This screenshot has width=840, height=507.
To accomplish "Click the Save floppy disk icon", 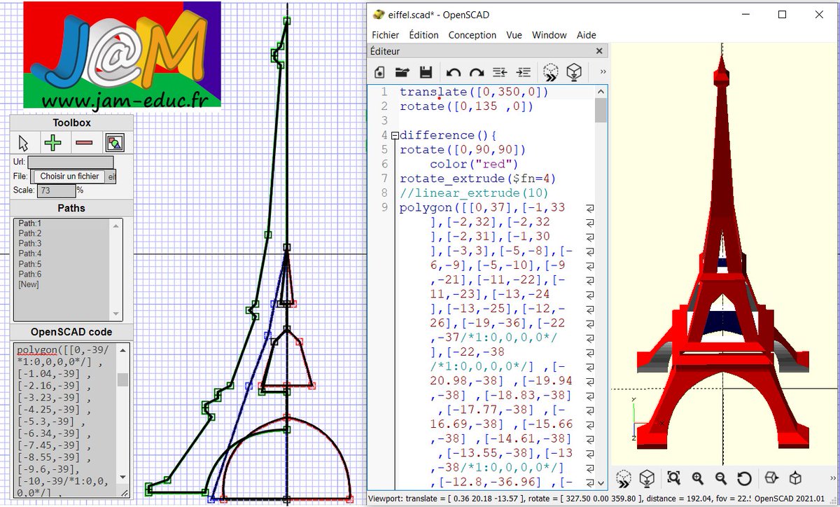I will click(x=425, y=71).
